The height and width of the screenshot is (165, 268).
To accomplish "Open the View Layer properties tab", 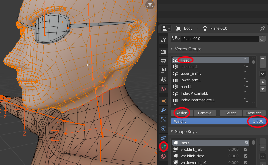I will (163, 70).
